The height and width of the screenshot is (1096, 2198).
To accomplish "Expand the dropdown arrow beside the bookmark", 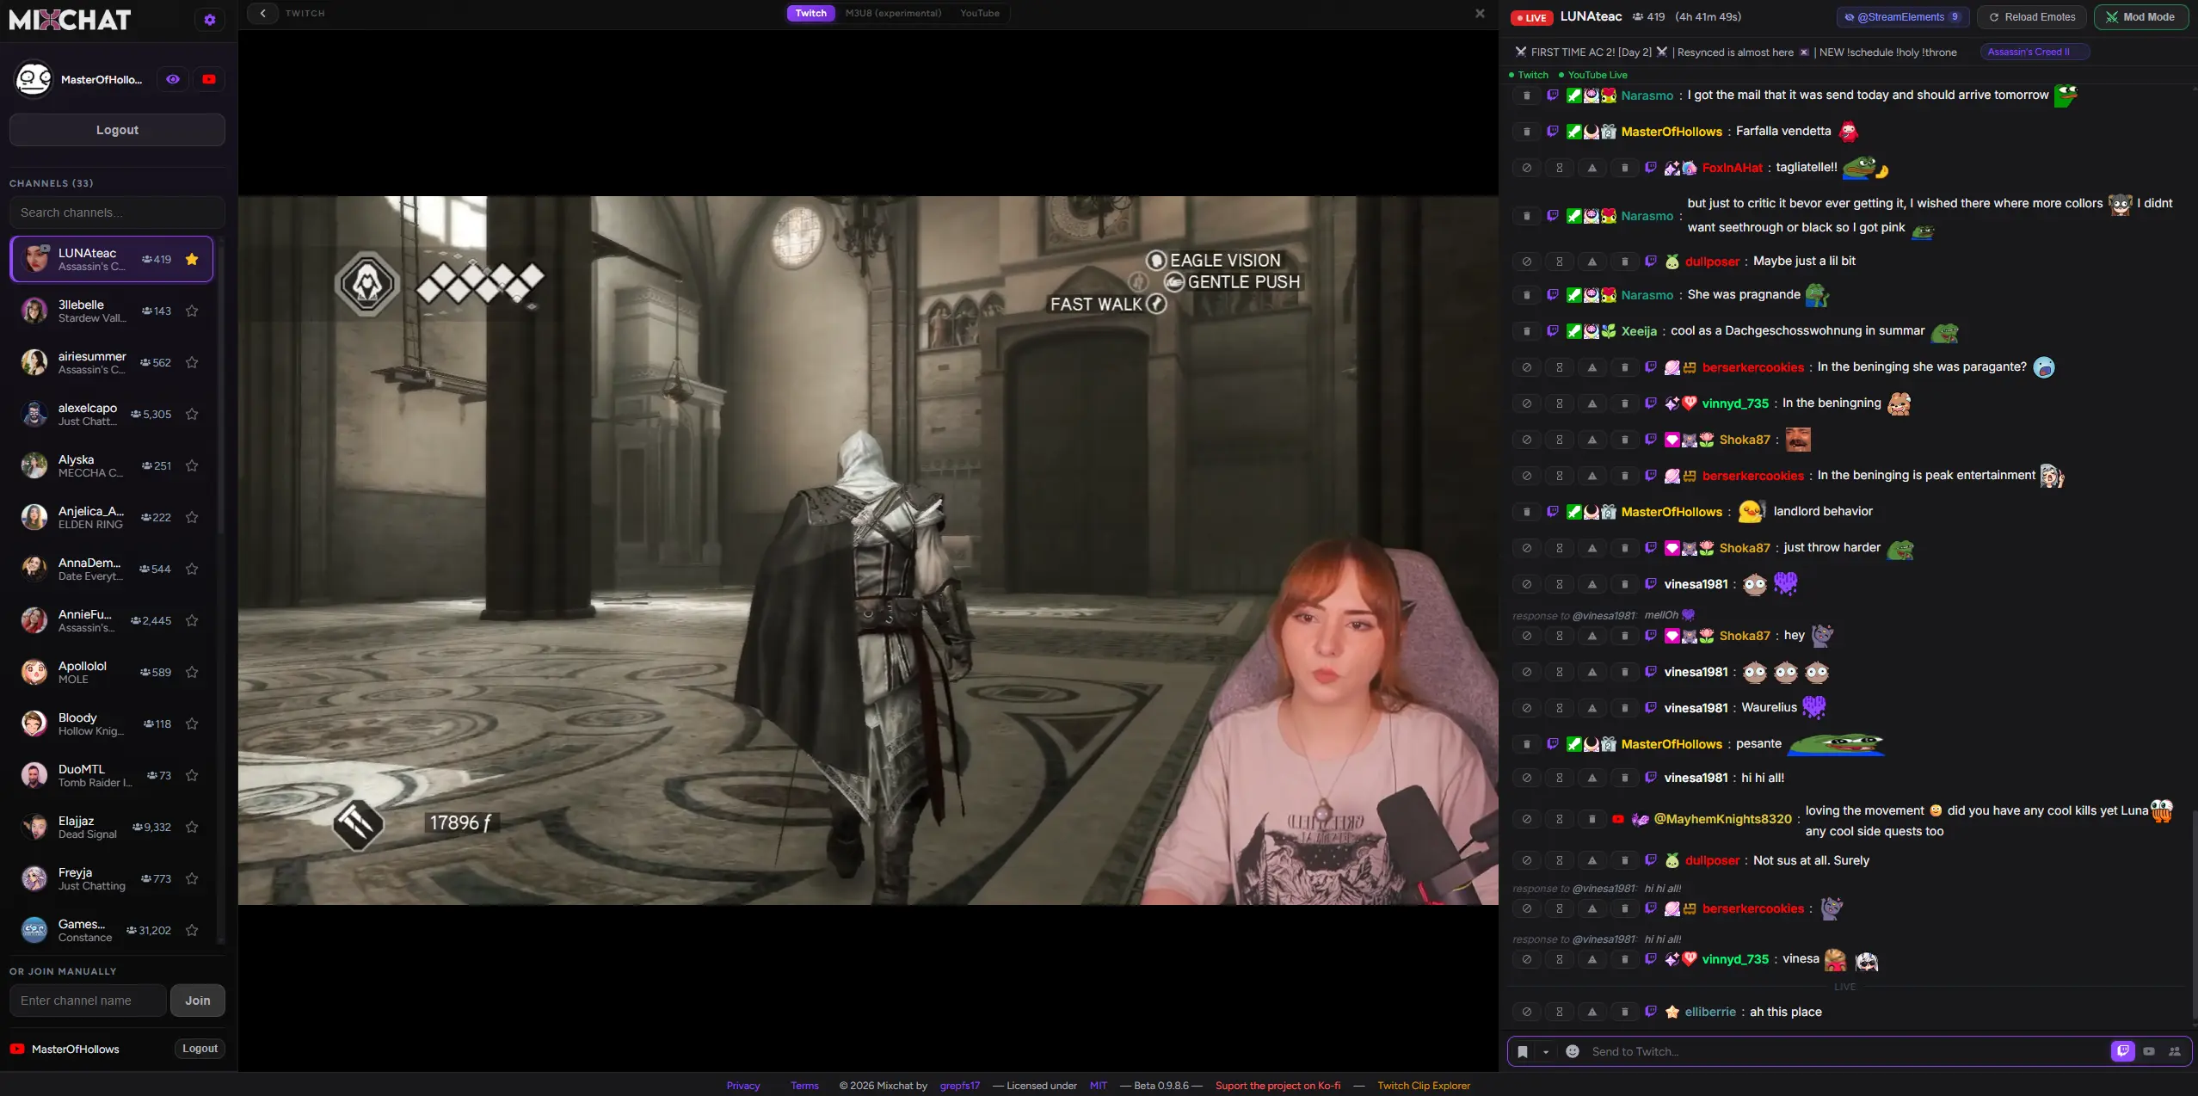I will pos(1546,1051).
